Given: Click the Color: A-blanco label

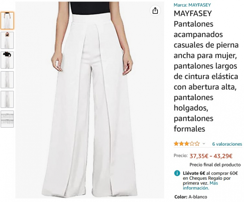Looking at the screenshot, I should (191, 197).
